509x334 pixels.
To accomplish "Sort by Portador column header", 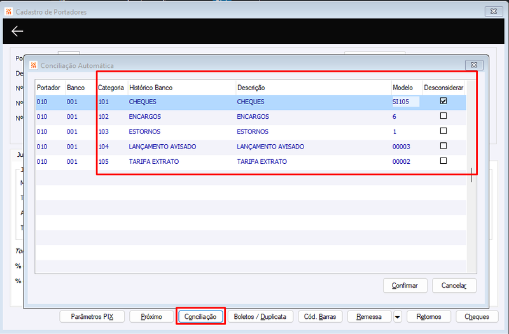I will coord(50,88).
